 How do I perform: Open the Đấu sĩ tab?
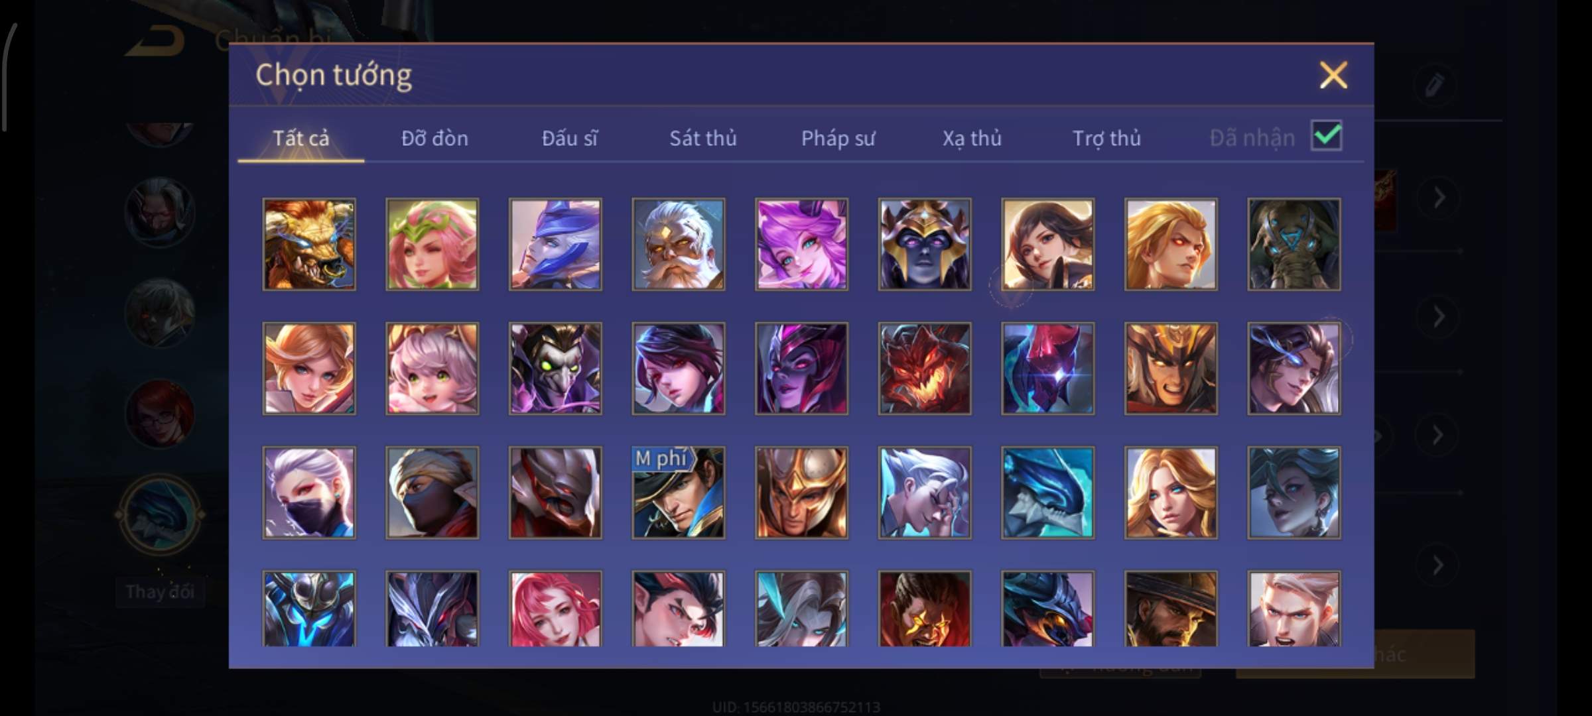569,138
